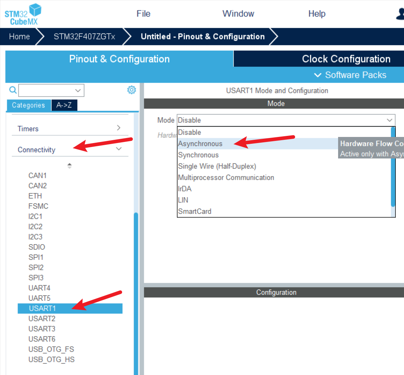404x375 pixels.
Task: Select I2C1 peripheral
Action: [35, 217]
